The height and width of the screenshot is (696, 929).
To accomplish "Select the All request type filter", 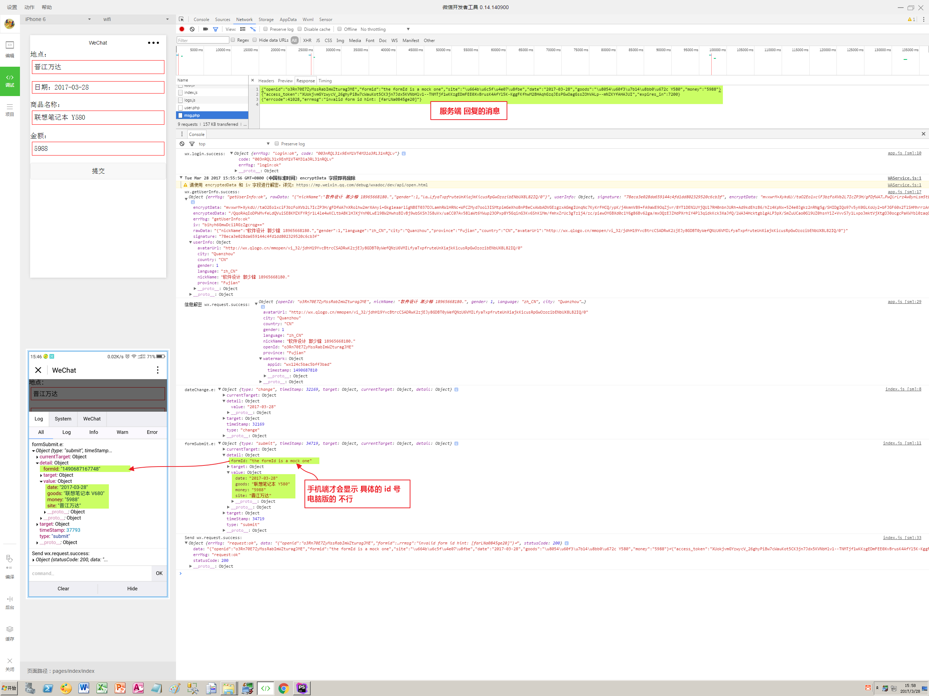I will click(294, 40).
